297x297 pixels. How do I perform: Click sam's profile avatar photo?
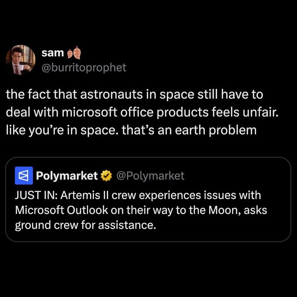[20, 60]
